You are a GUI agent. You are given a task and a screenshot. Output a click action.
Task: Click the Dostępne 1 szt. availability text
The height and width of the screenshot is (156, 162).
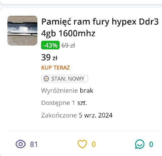[x=64, y=103]
